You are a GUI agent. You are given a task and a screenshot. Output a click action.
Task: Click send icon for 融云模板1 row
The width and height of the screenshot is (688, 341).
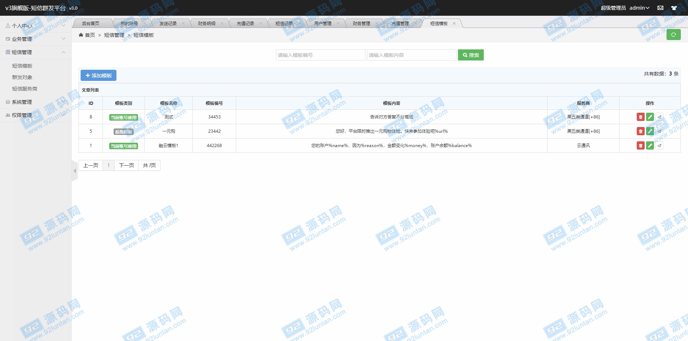pyautogui.click(x=659, y=146)
